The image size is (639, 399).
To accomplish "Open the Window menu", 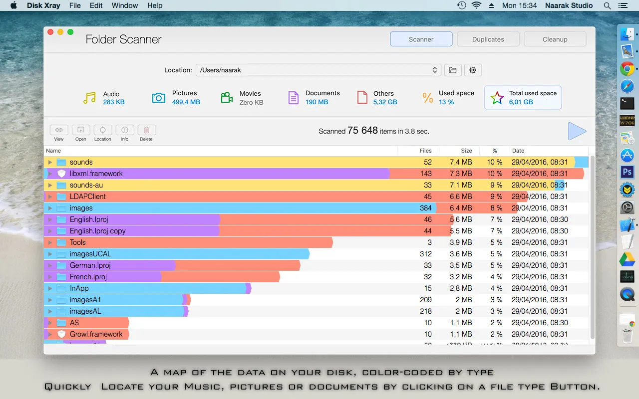I will (x=124, y=5).
